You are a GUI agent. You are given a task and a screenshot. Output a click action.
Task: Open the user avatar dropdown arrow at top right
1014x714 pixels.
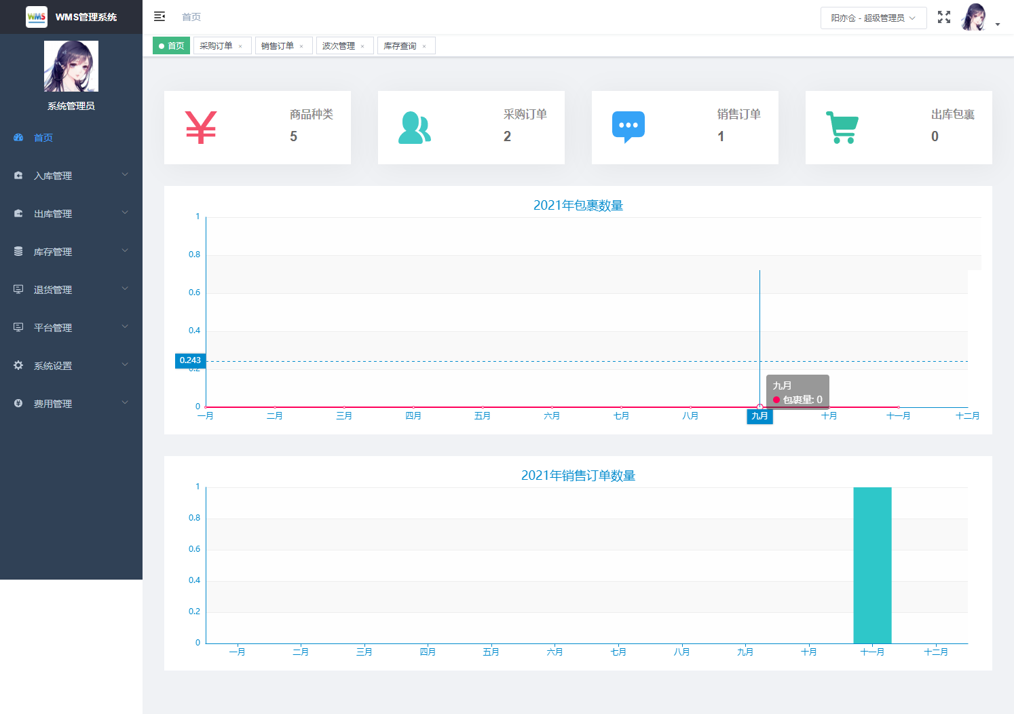pos(997,24)
